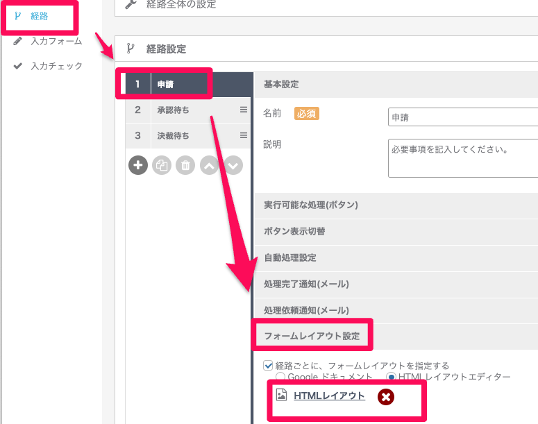Select the HTML レイアウトエディター radio option
Viewport: 538px width, 424px height.
391,377
